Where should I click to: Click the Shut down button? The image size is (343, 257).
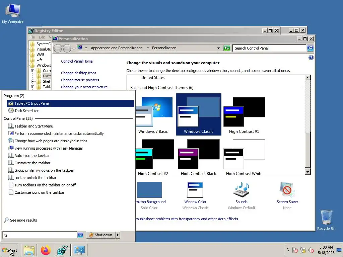tap(100, 235)
